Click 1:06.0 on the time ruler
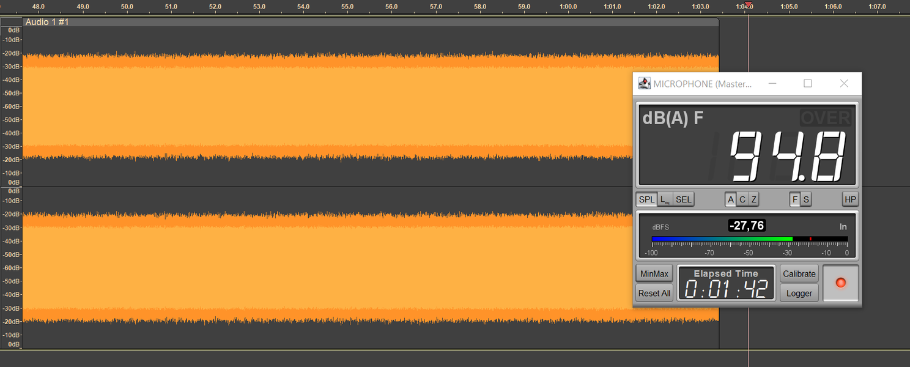910x367 pixels. [833, 7]
